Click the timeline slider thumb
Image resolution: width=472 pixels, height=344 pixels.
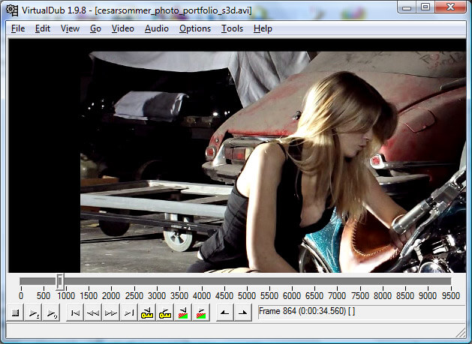pyautogui.click(x=60, y=282)
